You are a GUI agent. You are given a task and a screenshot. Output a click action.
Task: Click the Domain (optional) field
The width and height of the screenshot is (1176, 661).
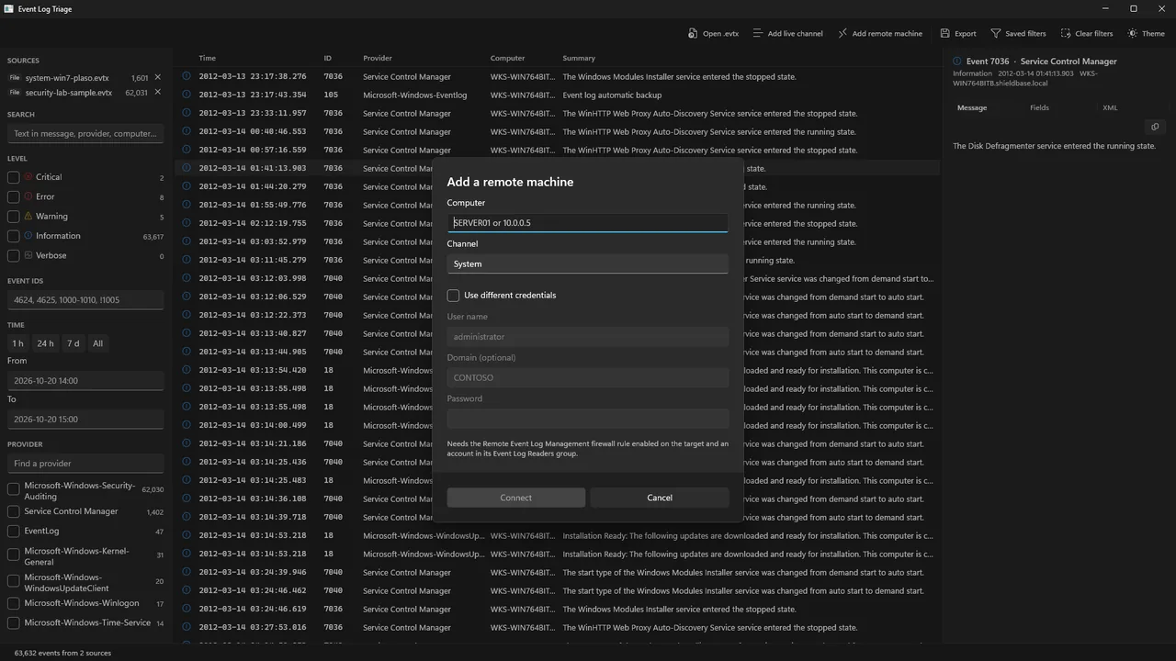588,377
